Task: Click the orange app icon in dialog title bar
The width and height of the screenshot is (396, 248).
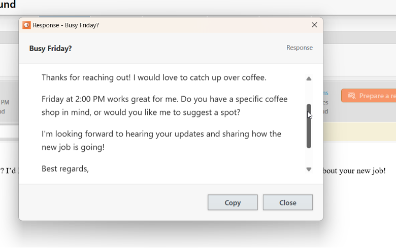Action: 26,25
